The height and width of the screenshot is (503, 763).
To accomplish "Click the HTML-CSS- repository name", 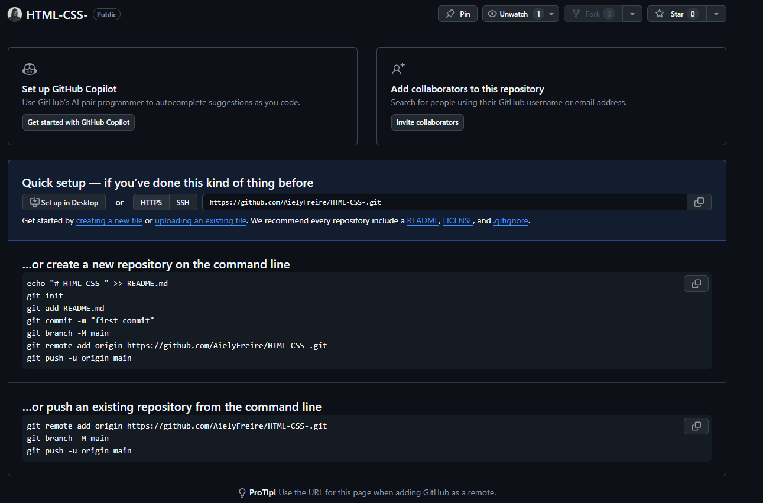I will (57, 15).
